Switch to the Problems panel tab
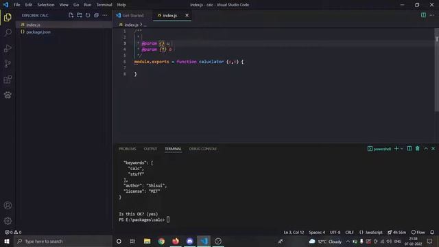The image size is (439, 247). [x=128, y=149]
